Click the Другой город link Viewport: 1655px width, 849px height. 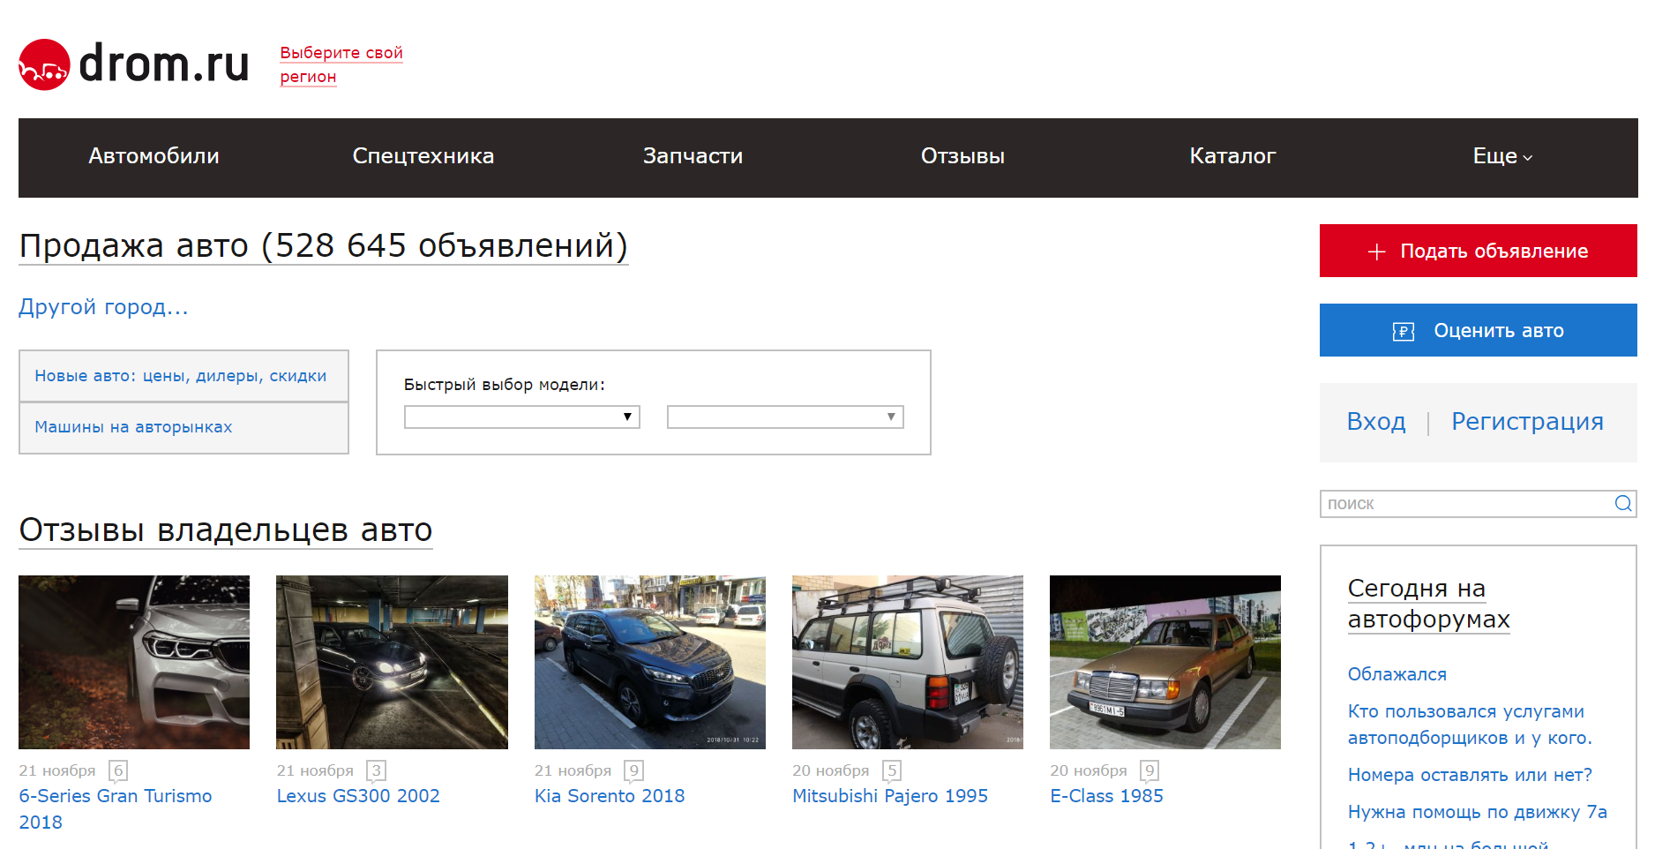[103, 307]
